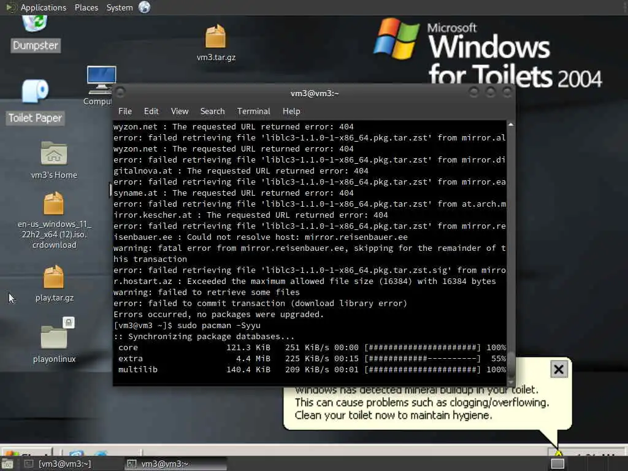
Task: Click 'Synchronizing package databases...' line
Action: (204, 337)
